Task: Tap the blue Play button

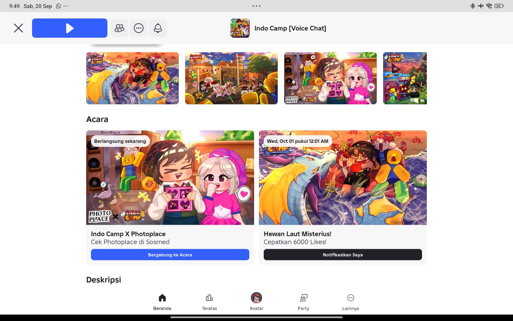Action: [70, 28]
